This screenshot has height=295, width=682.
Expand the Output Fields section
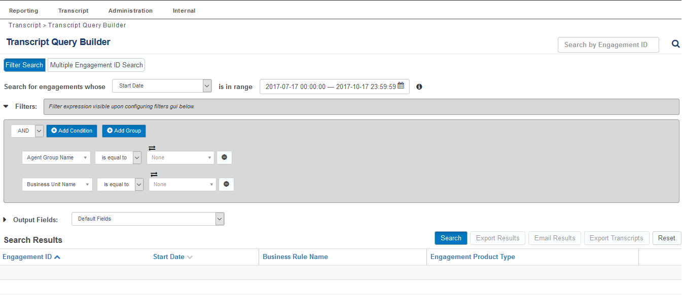pos(5,220)
